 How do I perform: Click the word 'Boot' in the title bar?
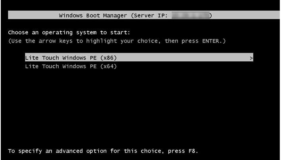(x=93, y=15)
